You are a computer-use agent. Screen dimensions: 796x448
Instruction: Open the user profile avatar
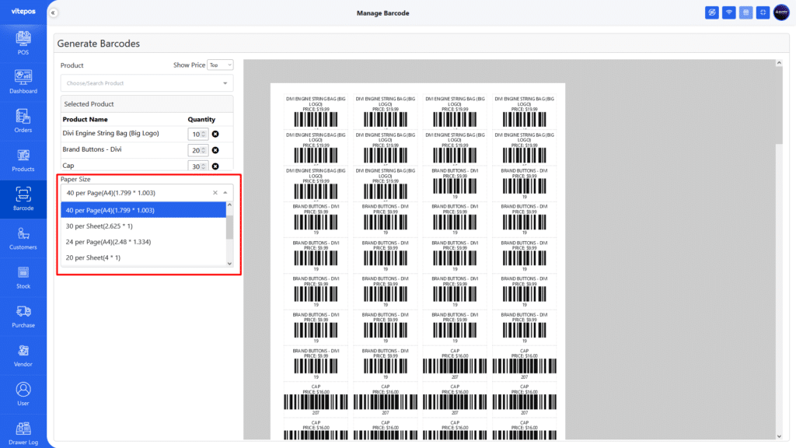pyautogui.click(x=781, y=12)
